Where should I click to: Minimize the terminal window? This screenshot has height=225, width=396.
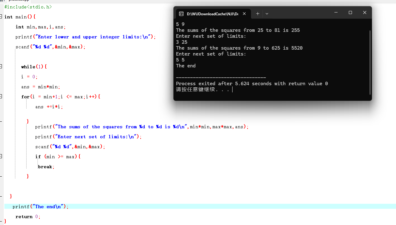coord(336,13)
